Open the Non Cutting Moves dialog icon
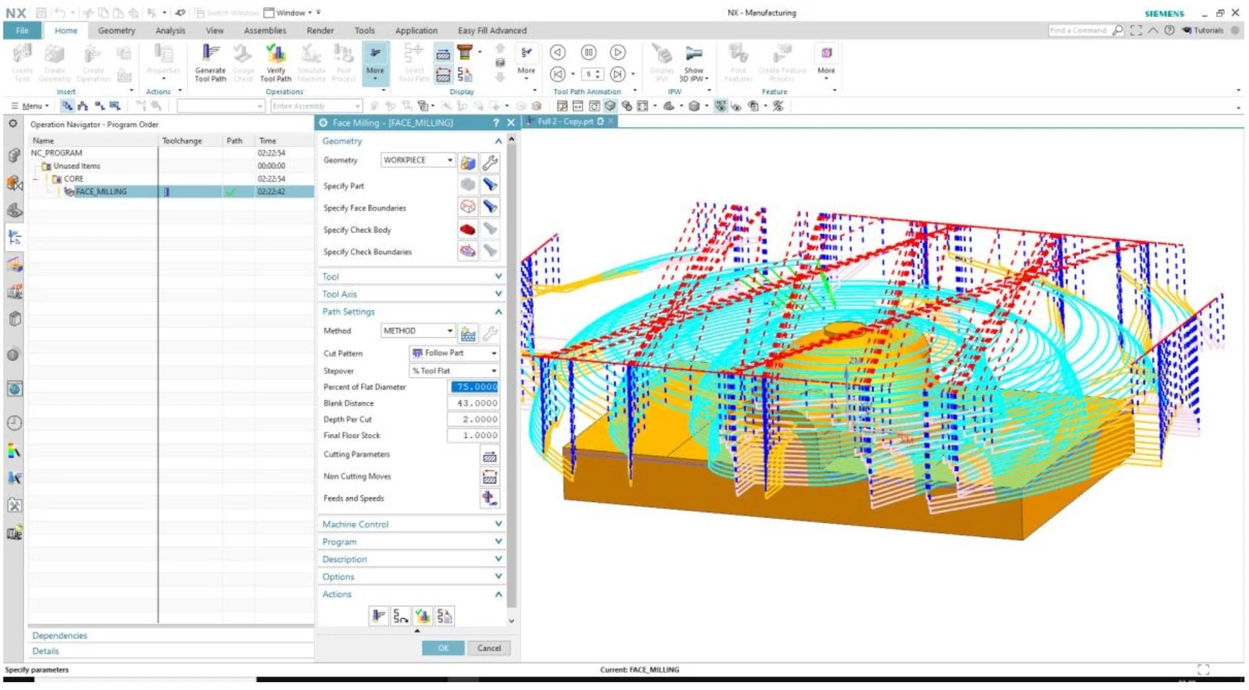 pos(490,477)
